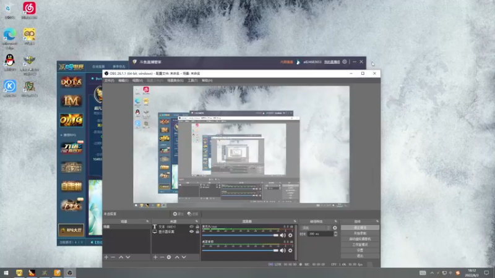Open the 帮助(H) menu in OBS
495x278 pixels.
207,80
